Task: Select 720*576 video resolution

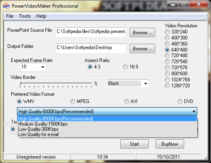Action: point(176,68)
